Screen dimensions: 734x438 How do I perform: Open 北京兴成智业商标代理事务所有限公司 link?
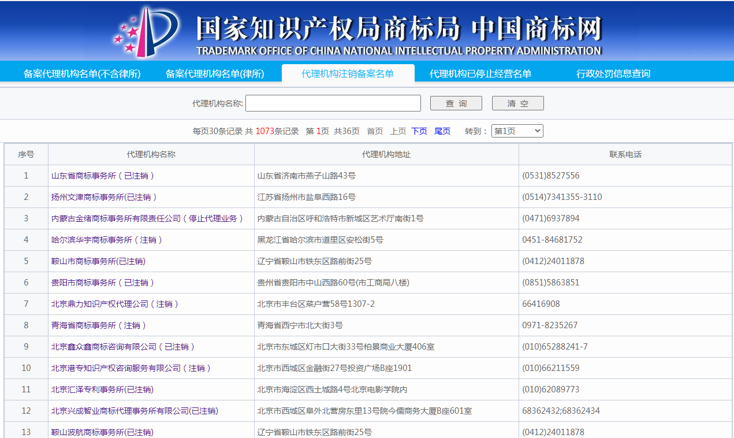click(135, 411)
